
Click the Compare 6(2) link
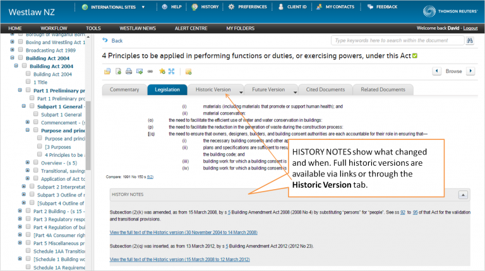point(150,177)
